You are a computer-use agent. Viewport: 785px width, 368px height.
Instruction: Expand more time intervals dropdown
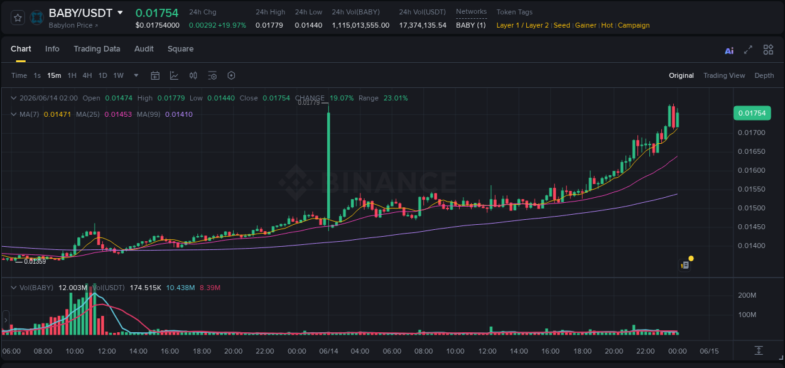(x=136, y=75)
